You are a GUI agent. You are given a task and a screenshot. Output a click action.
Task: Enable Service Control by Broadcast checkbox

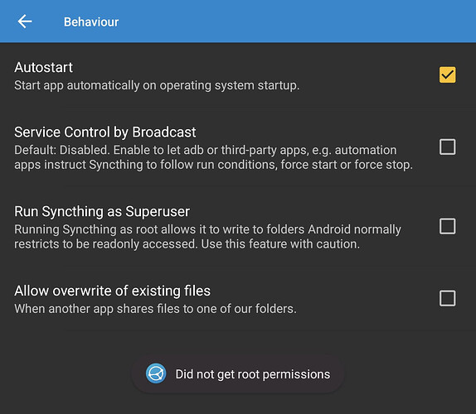point(447,147)
